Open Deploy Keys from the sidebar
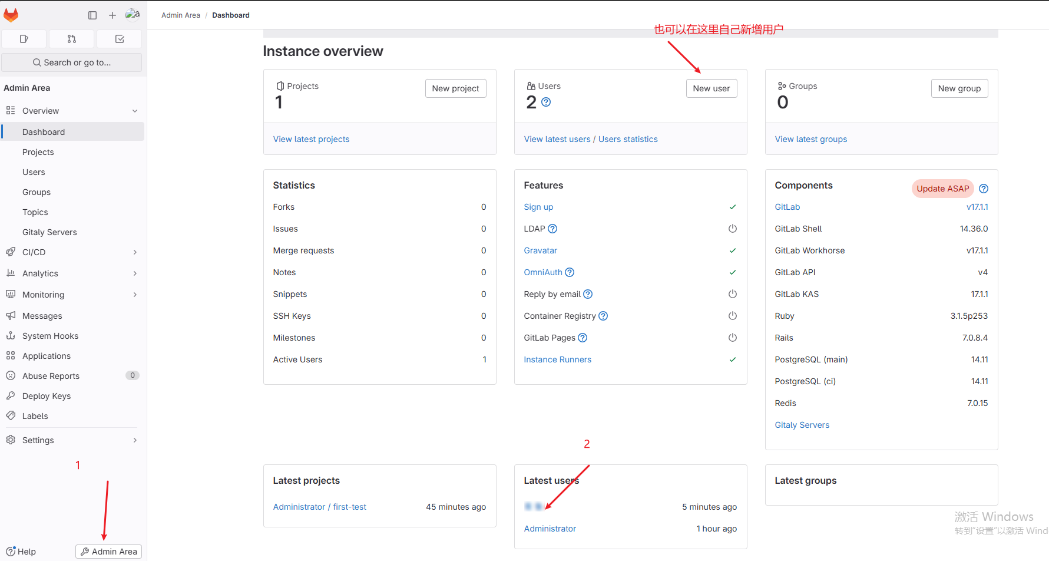This screenshot has width=1049, height=561. [x=46, y=395]
